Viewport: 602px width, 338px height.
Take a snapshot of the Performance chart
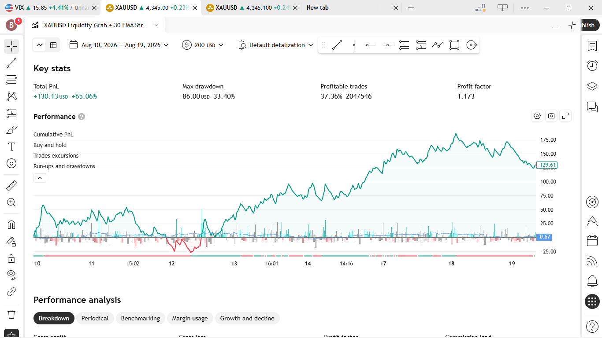pos(551,116)
